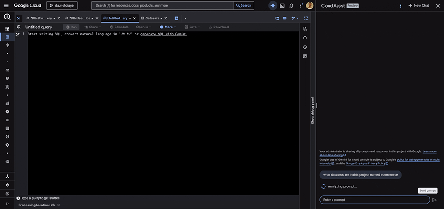This screenshot has height=209, width=444.
Task: Toggle the explorer pane collapse button
Action: point(19,18)
